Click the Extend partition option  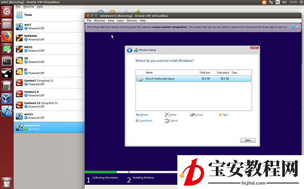pyautogui.click(x=171, y=121)
